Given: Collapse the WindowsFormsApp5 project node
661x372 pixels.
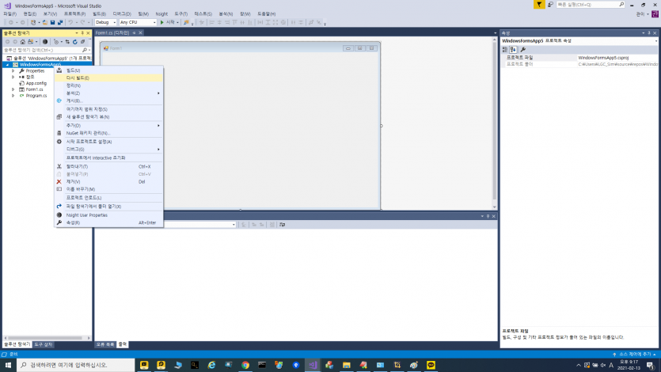Looking at the screenshot, I should tap(7, 64).
